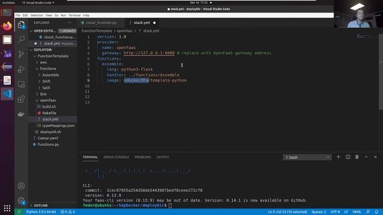Open the Eclipse icon in the dock
The height and width of the screenshot is (215, 383).
[7, 66]
